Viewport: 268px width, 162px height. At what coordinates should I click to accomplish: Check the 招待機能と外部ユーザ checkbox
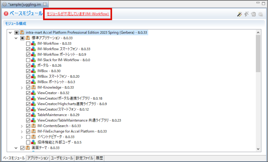[x=28, y=142]
